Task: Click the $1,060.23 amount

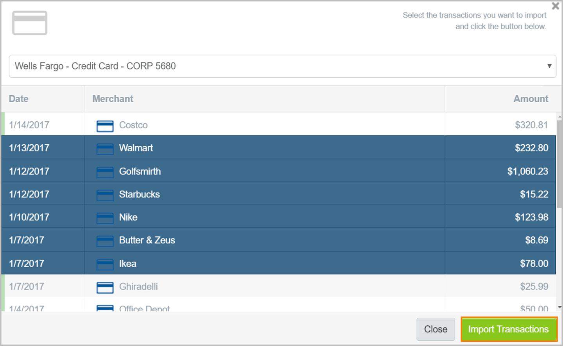Action: click(528, 171)
